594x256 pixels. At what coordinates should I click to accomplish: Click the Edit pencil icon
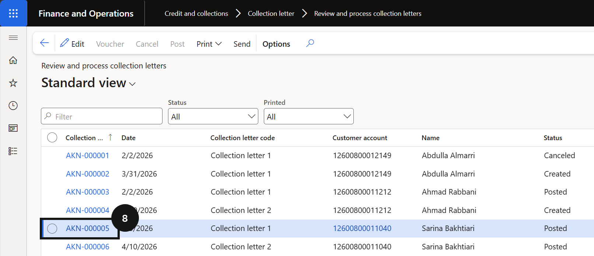click(64, 43)
